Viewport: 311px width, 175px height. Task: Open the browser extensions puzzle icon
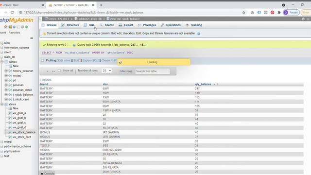(x=279, y=13)
